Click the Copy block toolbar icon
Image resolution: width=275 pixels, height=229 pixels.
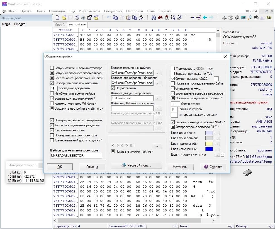tap(115, 17)
